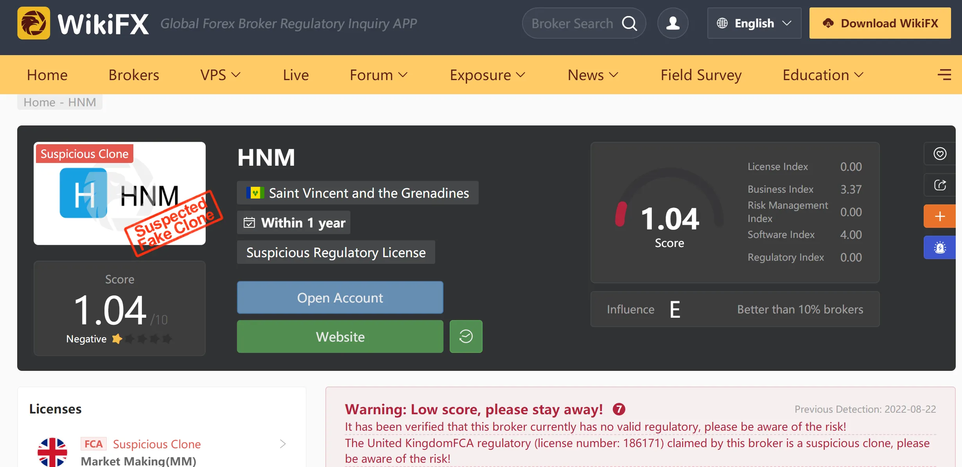
Task: Click the Market Making(MM) license text
Action: 138,461
